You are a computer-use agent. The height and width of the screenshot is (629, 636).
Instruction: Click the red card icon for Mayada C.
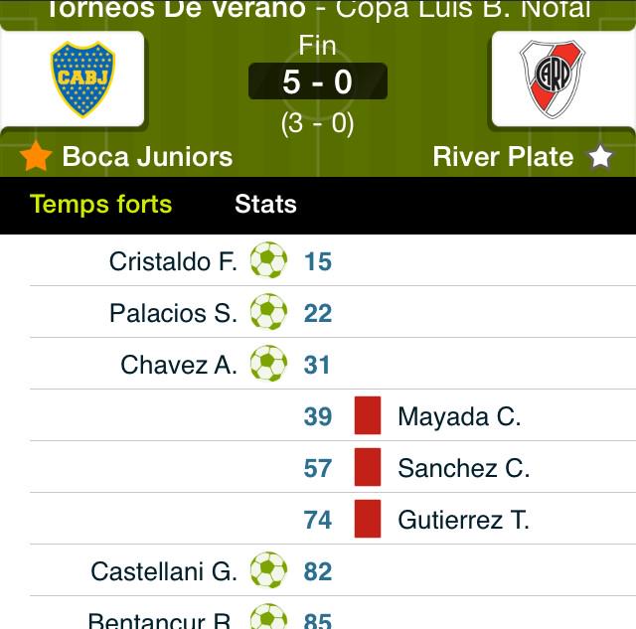coord(368,415)
